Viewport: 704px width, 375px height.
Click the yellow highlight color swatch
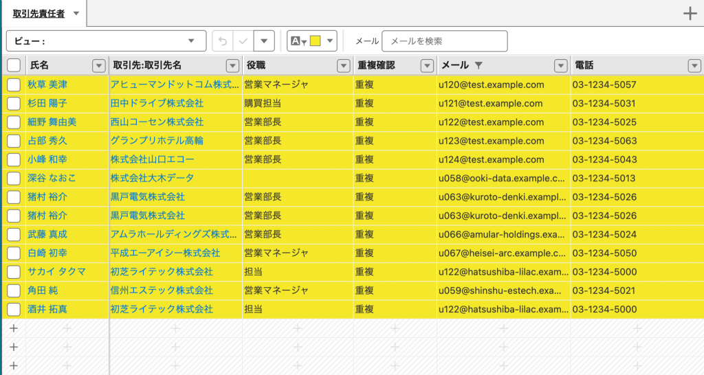click(316, 41)
